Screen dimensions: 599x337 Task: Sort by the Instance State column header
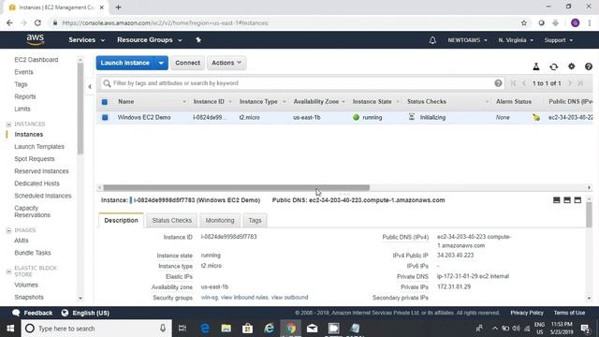373,102
